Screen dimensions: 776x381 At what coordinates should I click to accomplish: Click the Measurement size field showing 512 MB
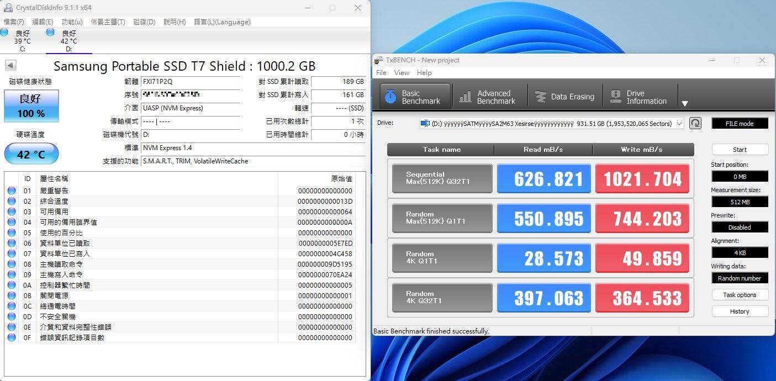pos(740,202)
